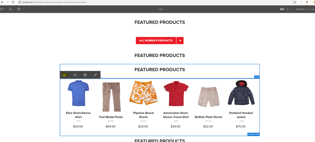The width and height of the screenshot is (315, 142).
Task: Toggle the side panel icon
Action: pyautogui.click(x=3, y=9)
